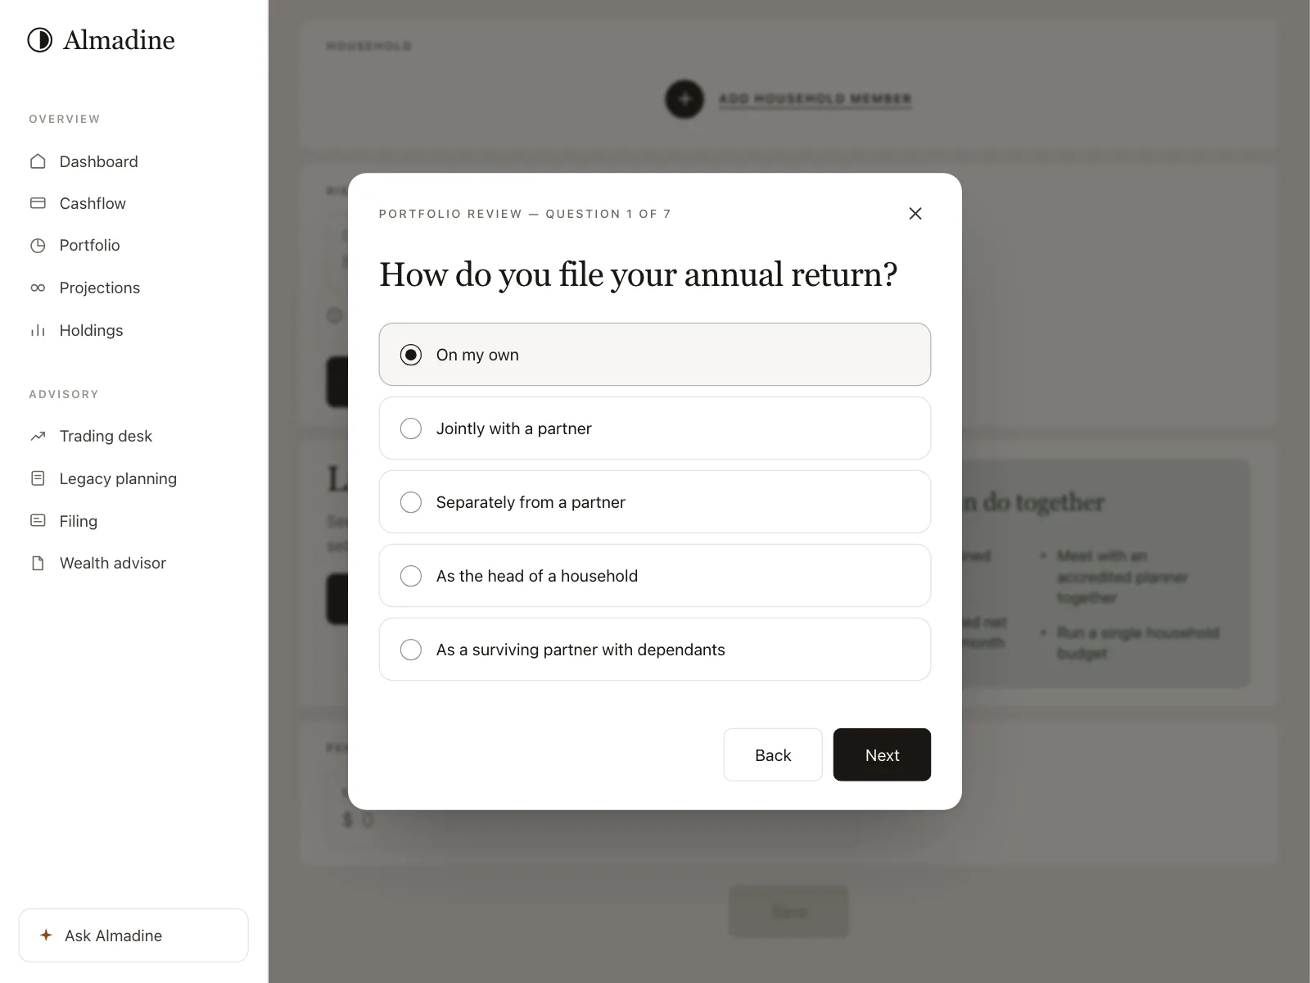This screenshot has width=1310, height=983.
Task: Close the Portfolio Review dialog
Action: (x=915, y=213)
